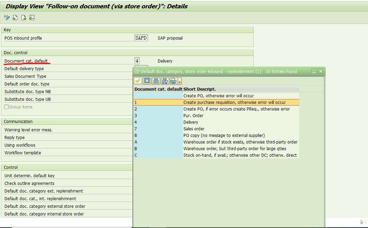Sort by Document cat. default column header

[x=158, y=89]
